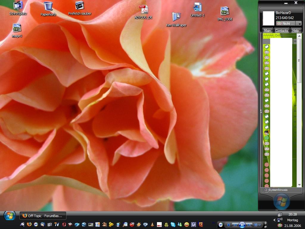Select the contact with the face avatar icon
This screenshot has width=305, height=229.
click(267, 133)
